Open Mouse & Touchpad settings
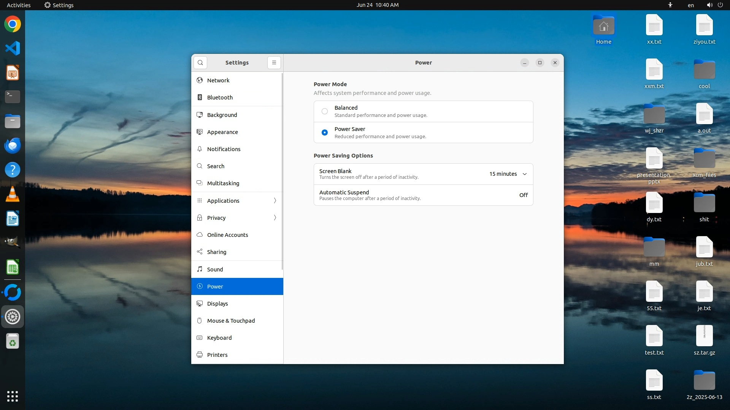This screenshot has width=730, height=410. pos(231,321)
